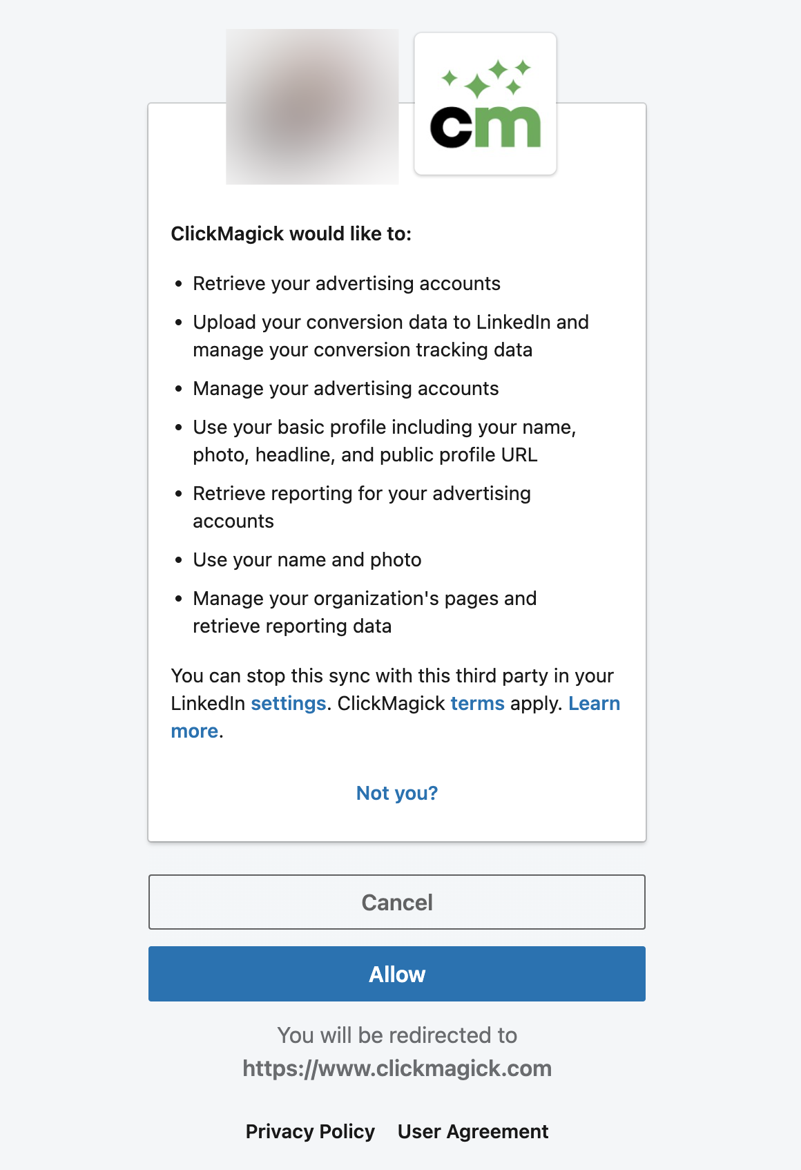Click the "Manage your advertising accounts" permission

click(x=345, y=388)
